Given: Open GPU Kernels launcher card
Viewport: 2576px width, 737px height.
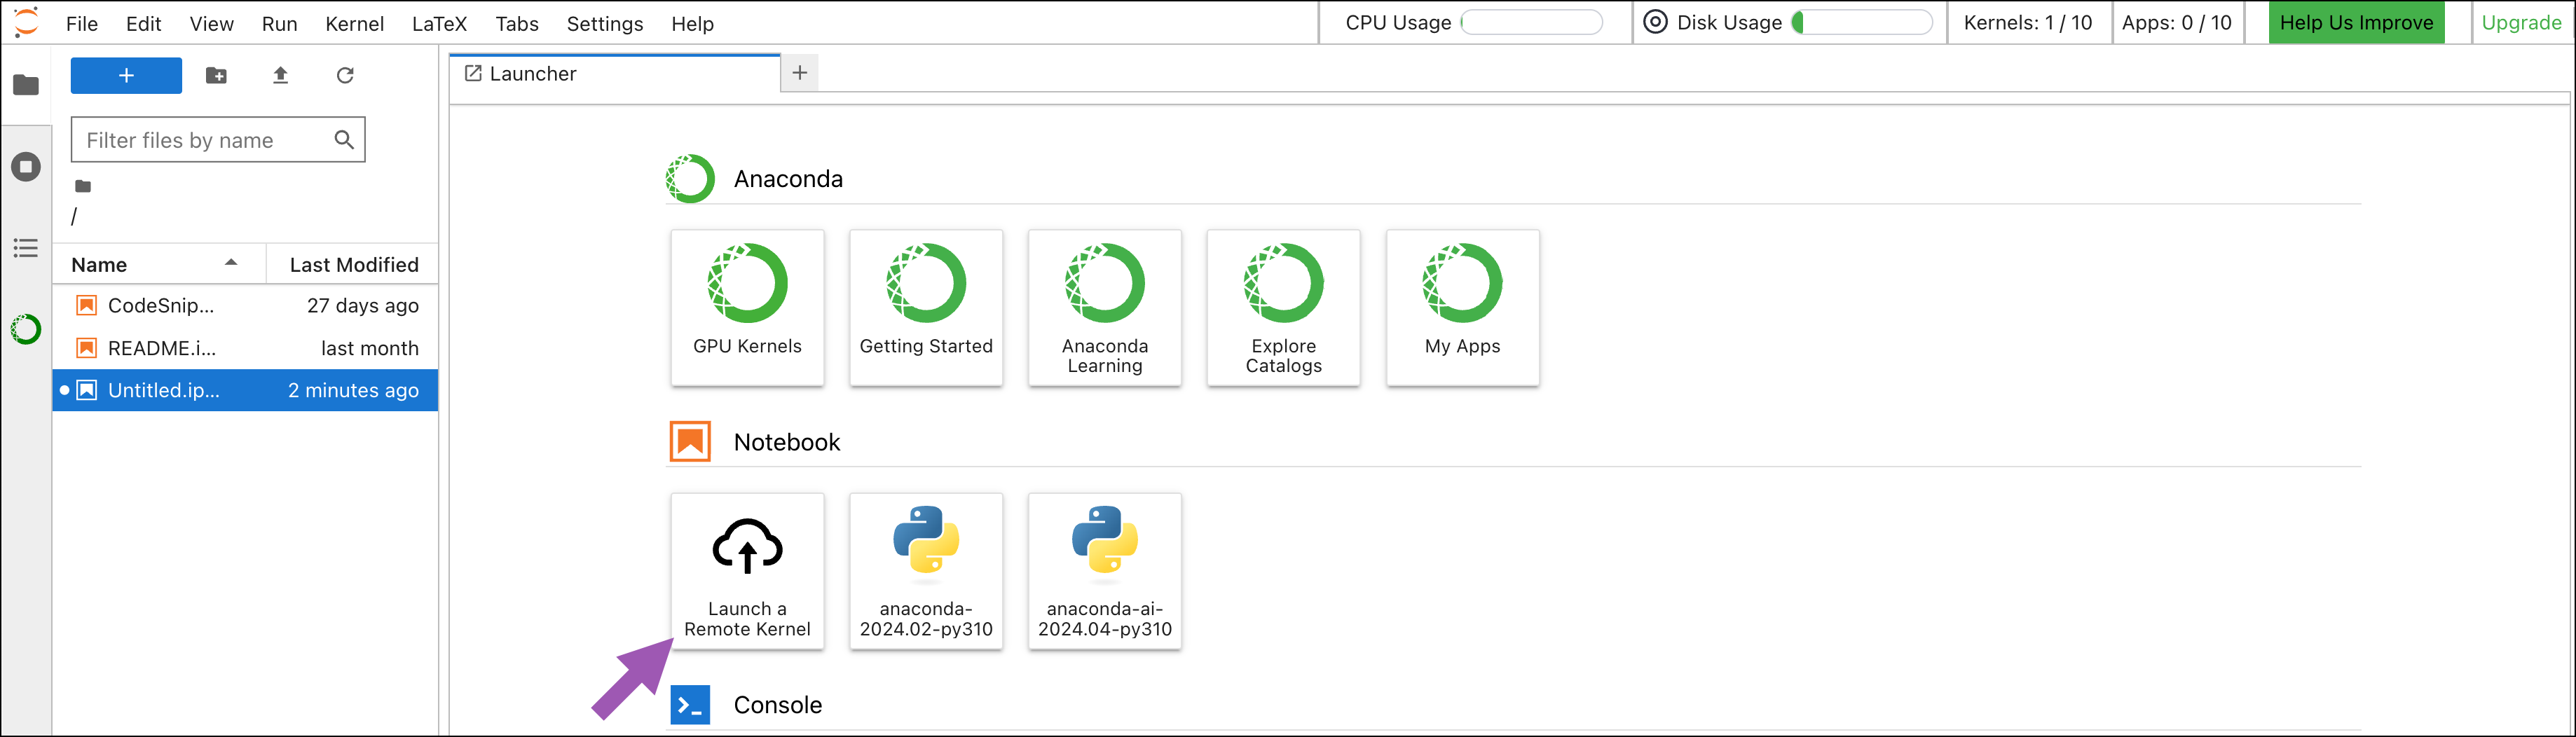Looking at the screenshot, I should point(748,307).
